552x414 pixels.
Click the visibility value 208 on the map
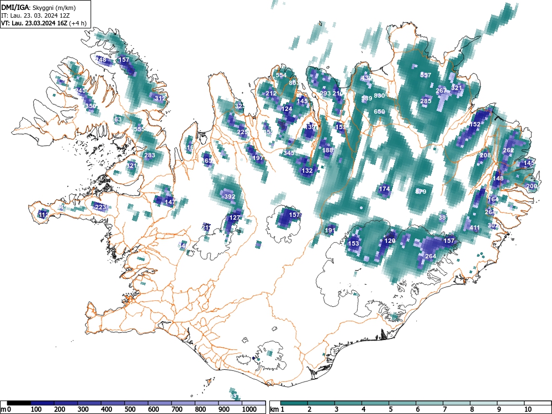pyautogui.click(x=485, y=155)
